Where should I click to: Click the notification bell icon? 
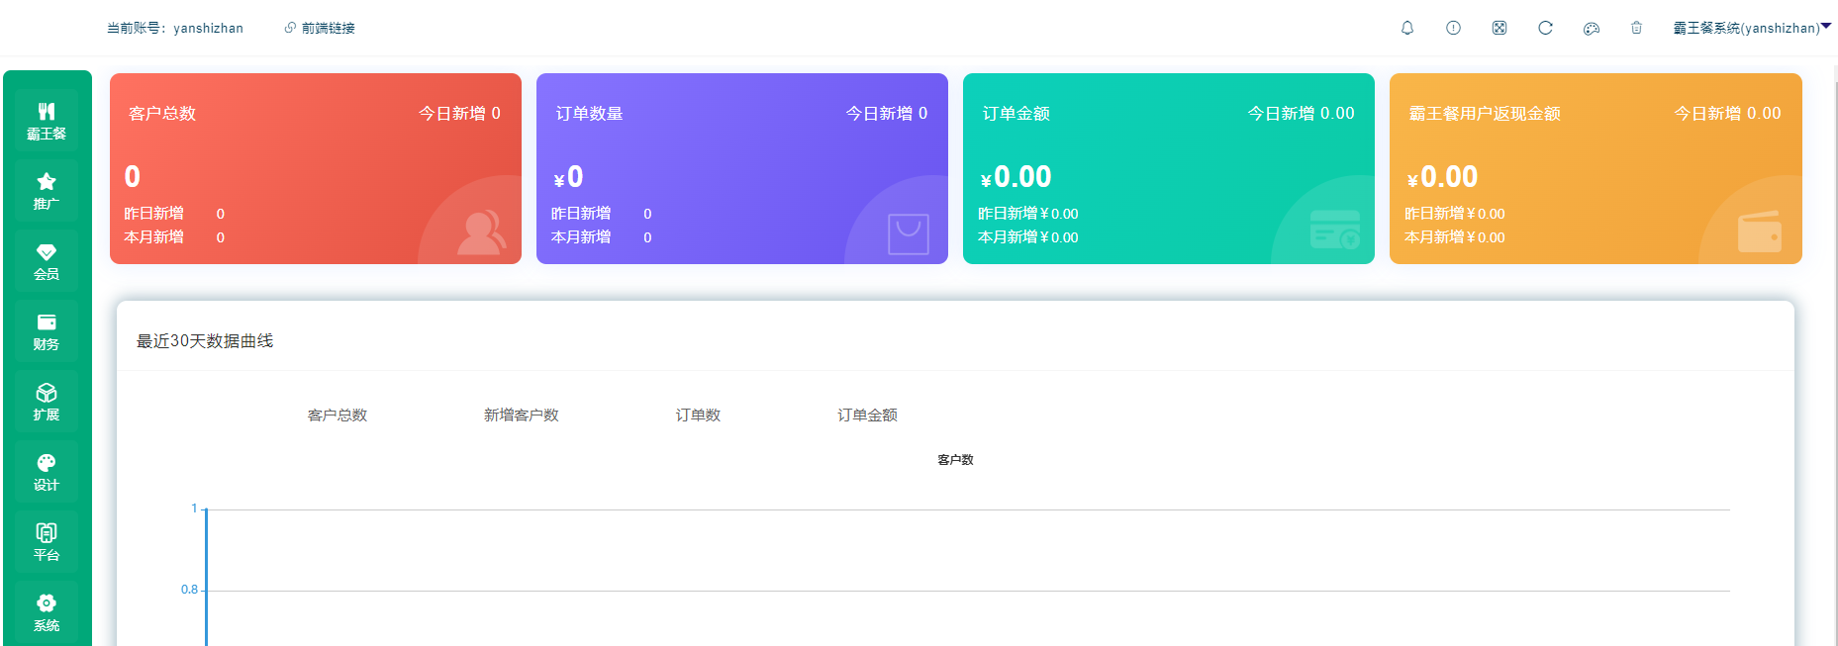[x=1407, y=28]
